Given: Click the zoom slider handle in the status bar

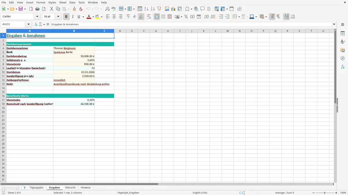Looking at the screenshot, I should coord(325,193).
